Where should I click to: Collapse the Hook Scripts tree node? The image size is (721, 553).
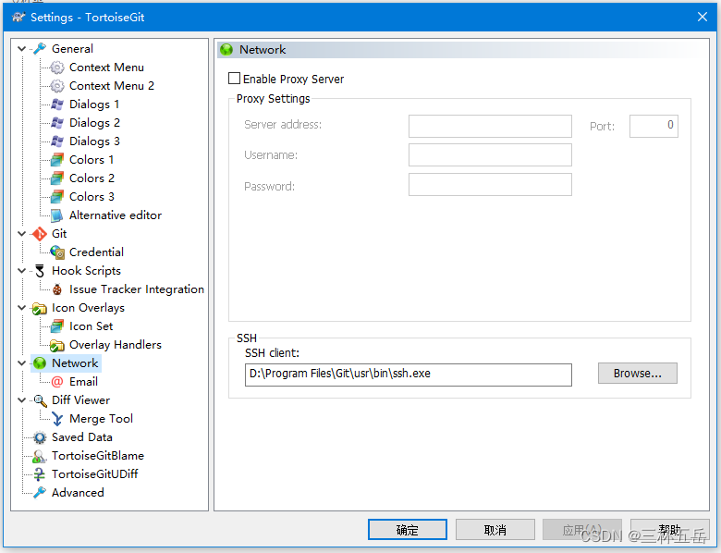21,271
